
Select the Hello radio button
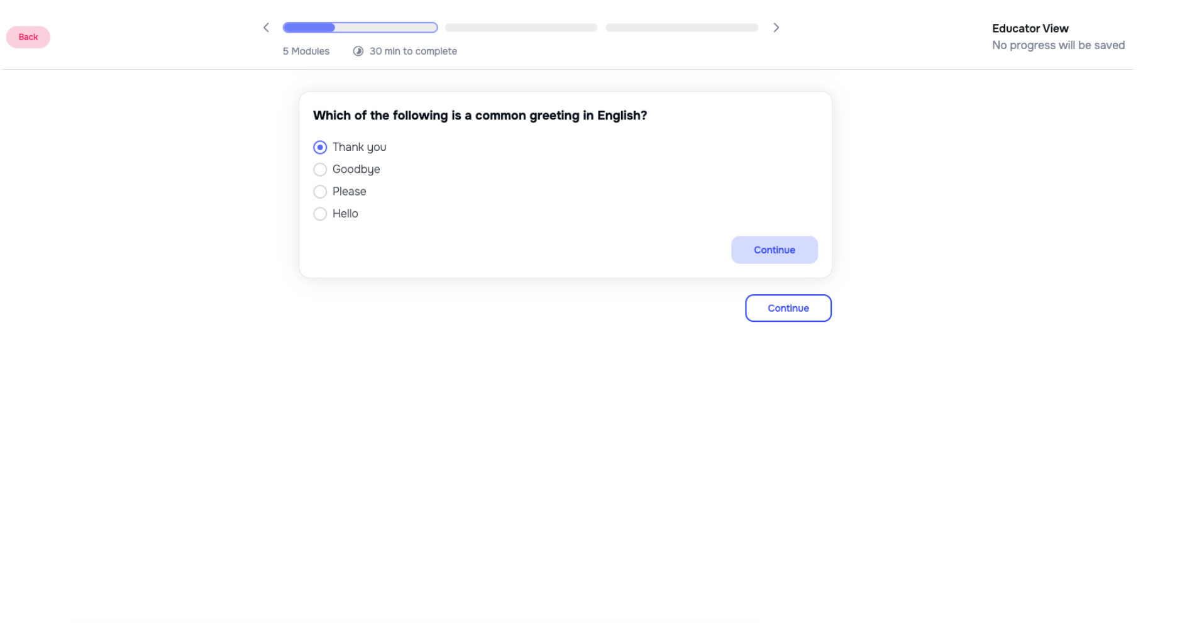(320, 214)
